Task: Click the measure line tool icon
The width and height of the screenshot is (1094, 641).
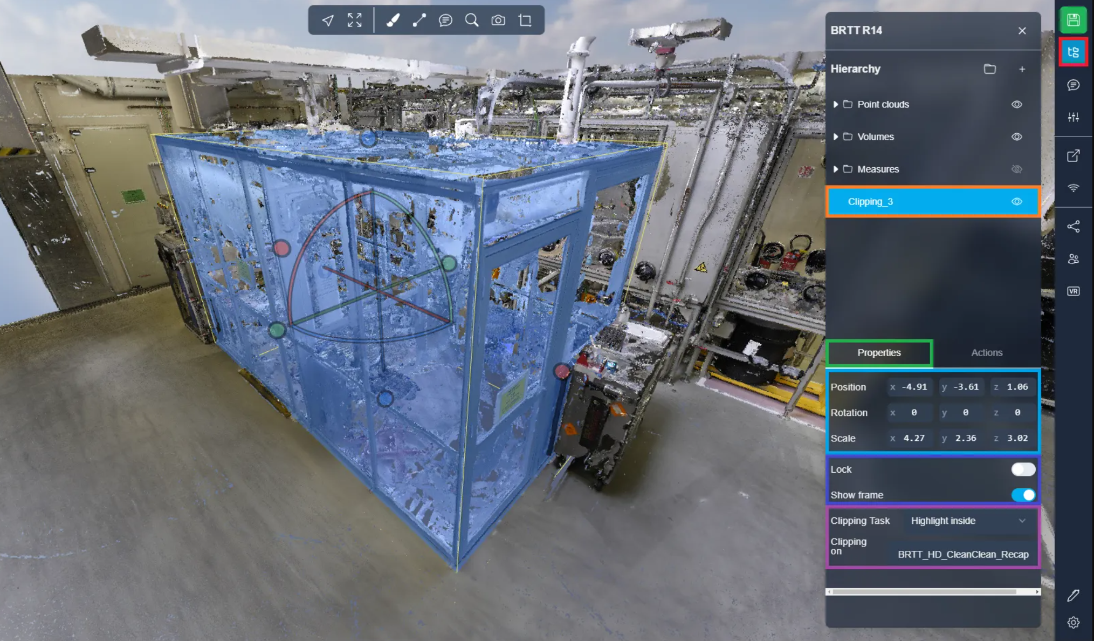Action: tap(419, 21)
